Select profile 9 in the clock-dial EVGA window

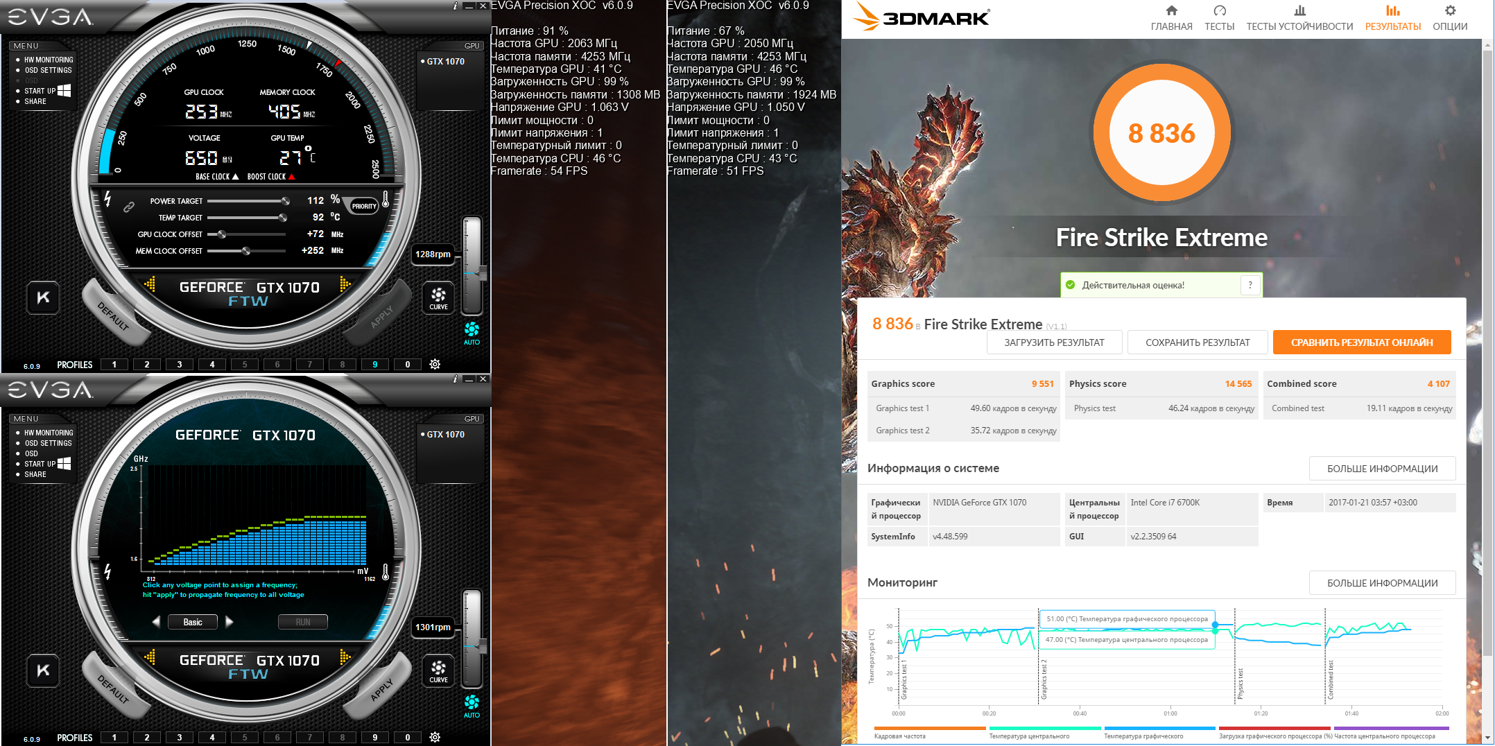click(x=375, y=365)
